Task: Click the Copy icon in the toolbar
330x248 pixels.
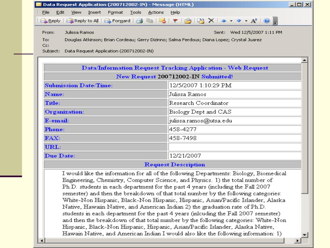Action: coord(150,21)
